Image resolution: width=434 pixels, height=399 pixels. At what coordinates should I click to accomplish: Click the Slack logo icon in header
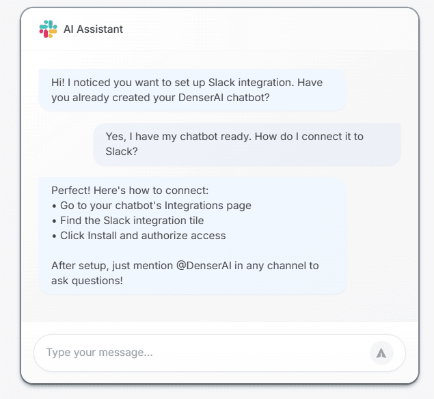pos(48,29)
